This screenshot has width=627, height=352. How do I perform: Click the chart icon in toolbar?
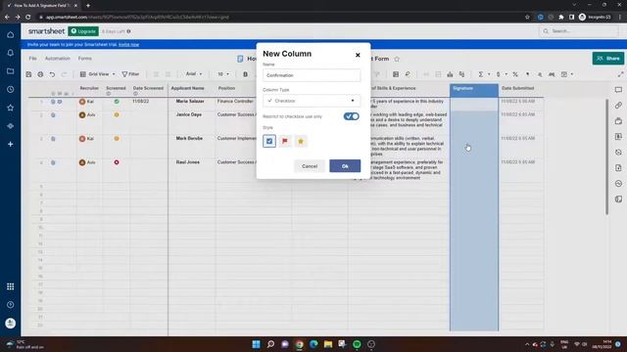[450, 74]
